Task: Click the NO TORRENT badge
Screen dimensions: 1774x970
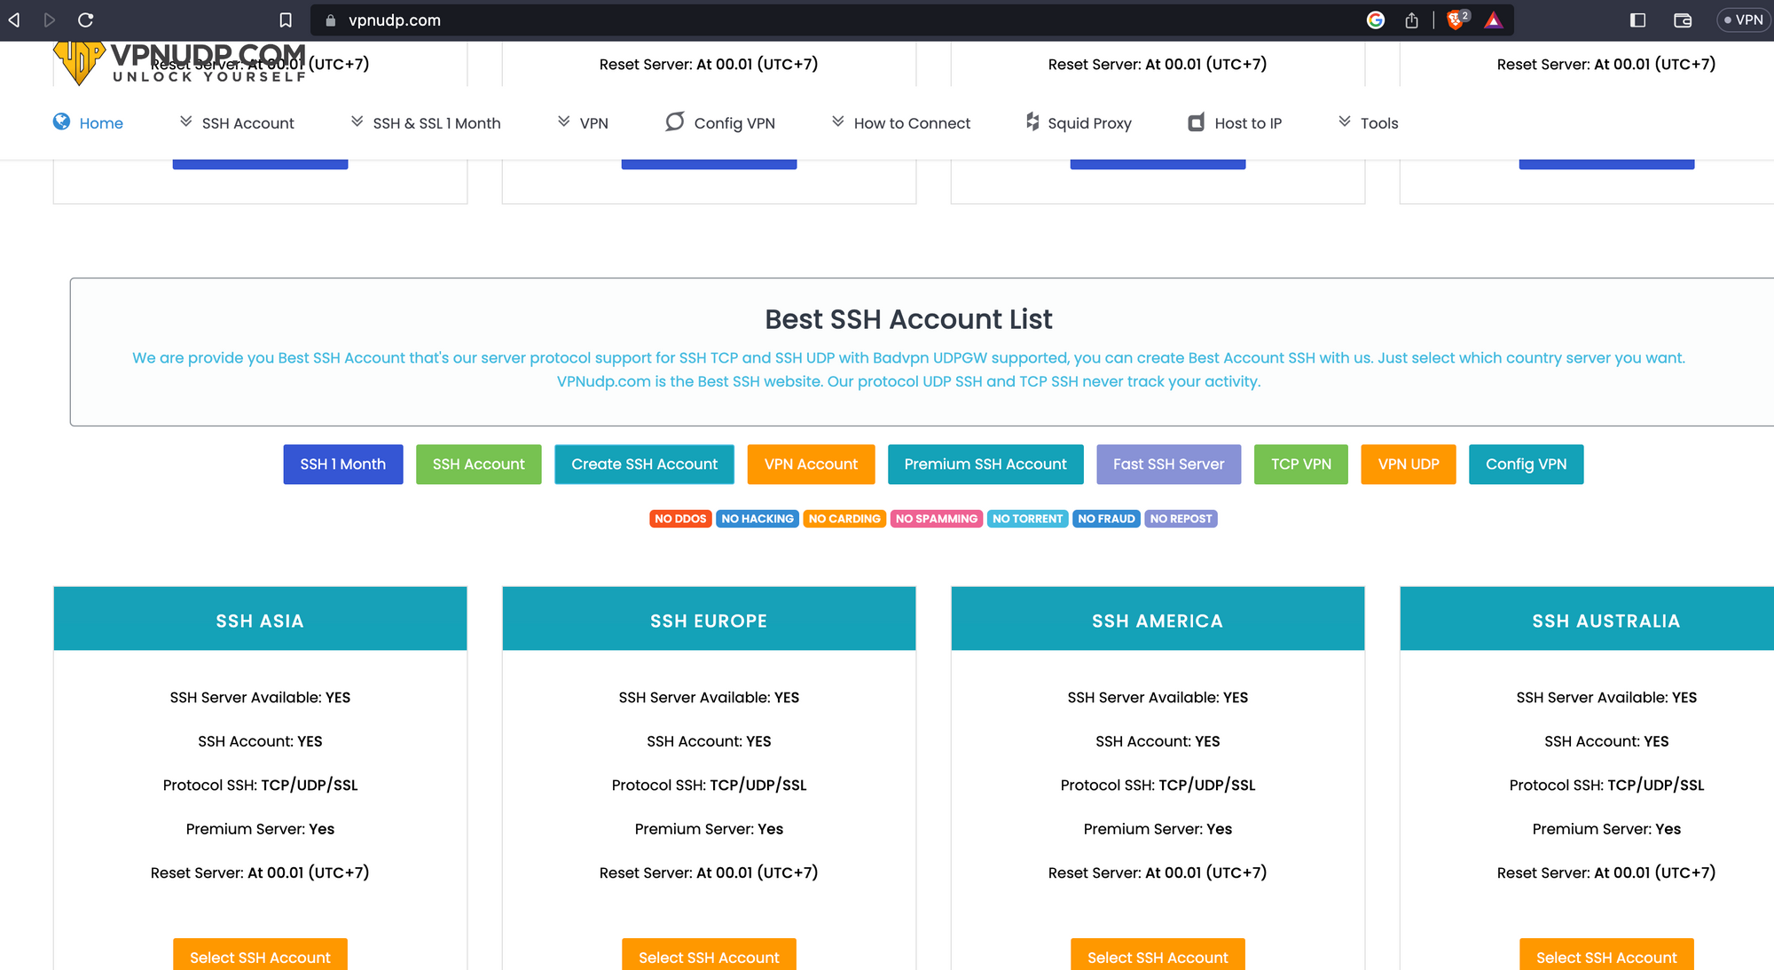Action: (1027, 519)
